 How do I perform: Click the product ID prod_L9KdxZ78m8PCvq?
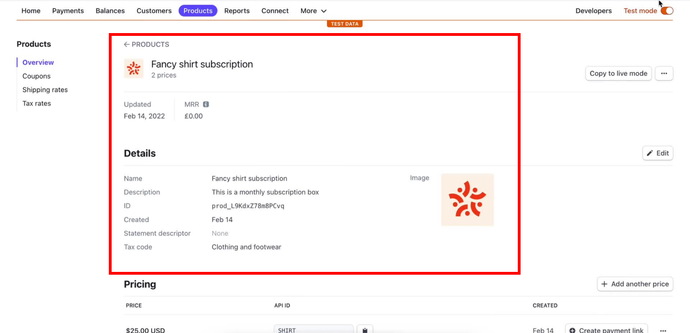[248, 206]
